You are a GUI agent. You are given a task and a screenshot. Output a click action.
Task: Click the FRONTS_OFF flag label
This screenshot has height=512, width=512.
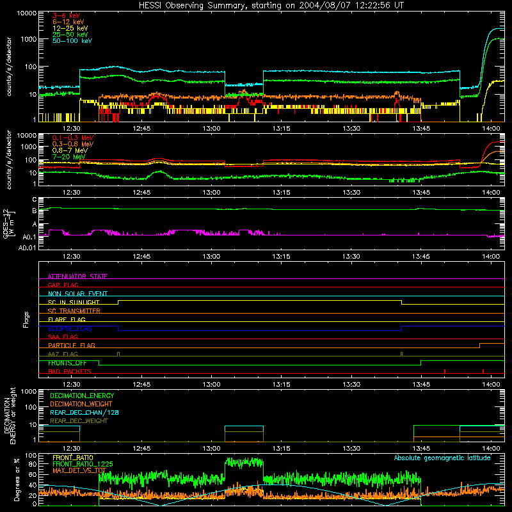67,363
